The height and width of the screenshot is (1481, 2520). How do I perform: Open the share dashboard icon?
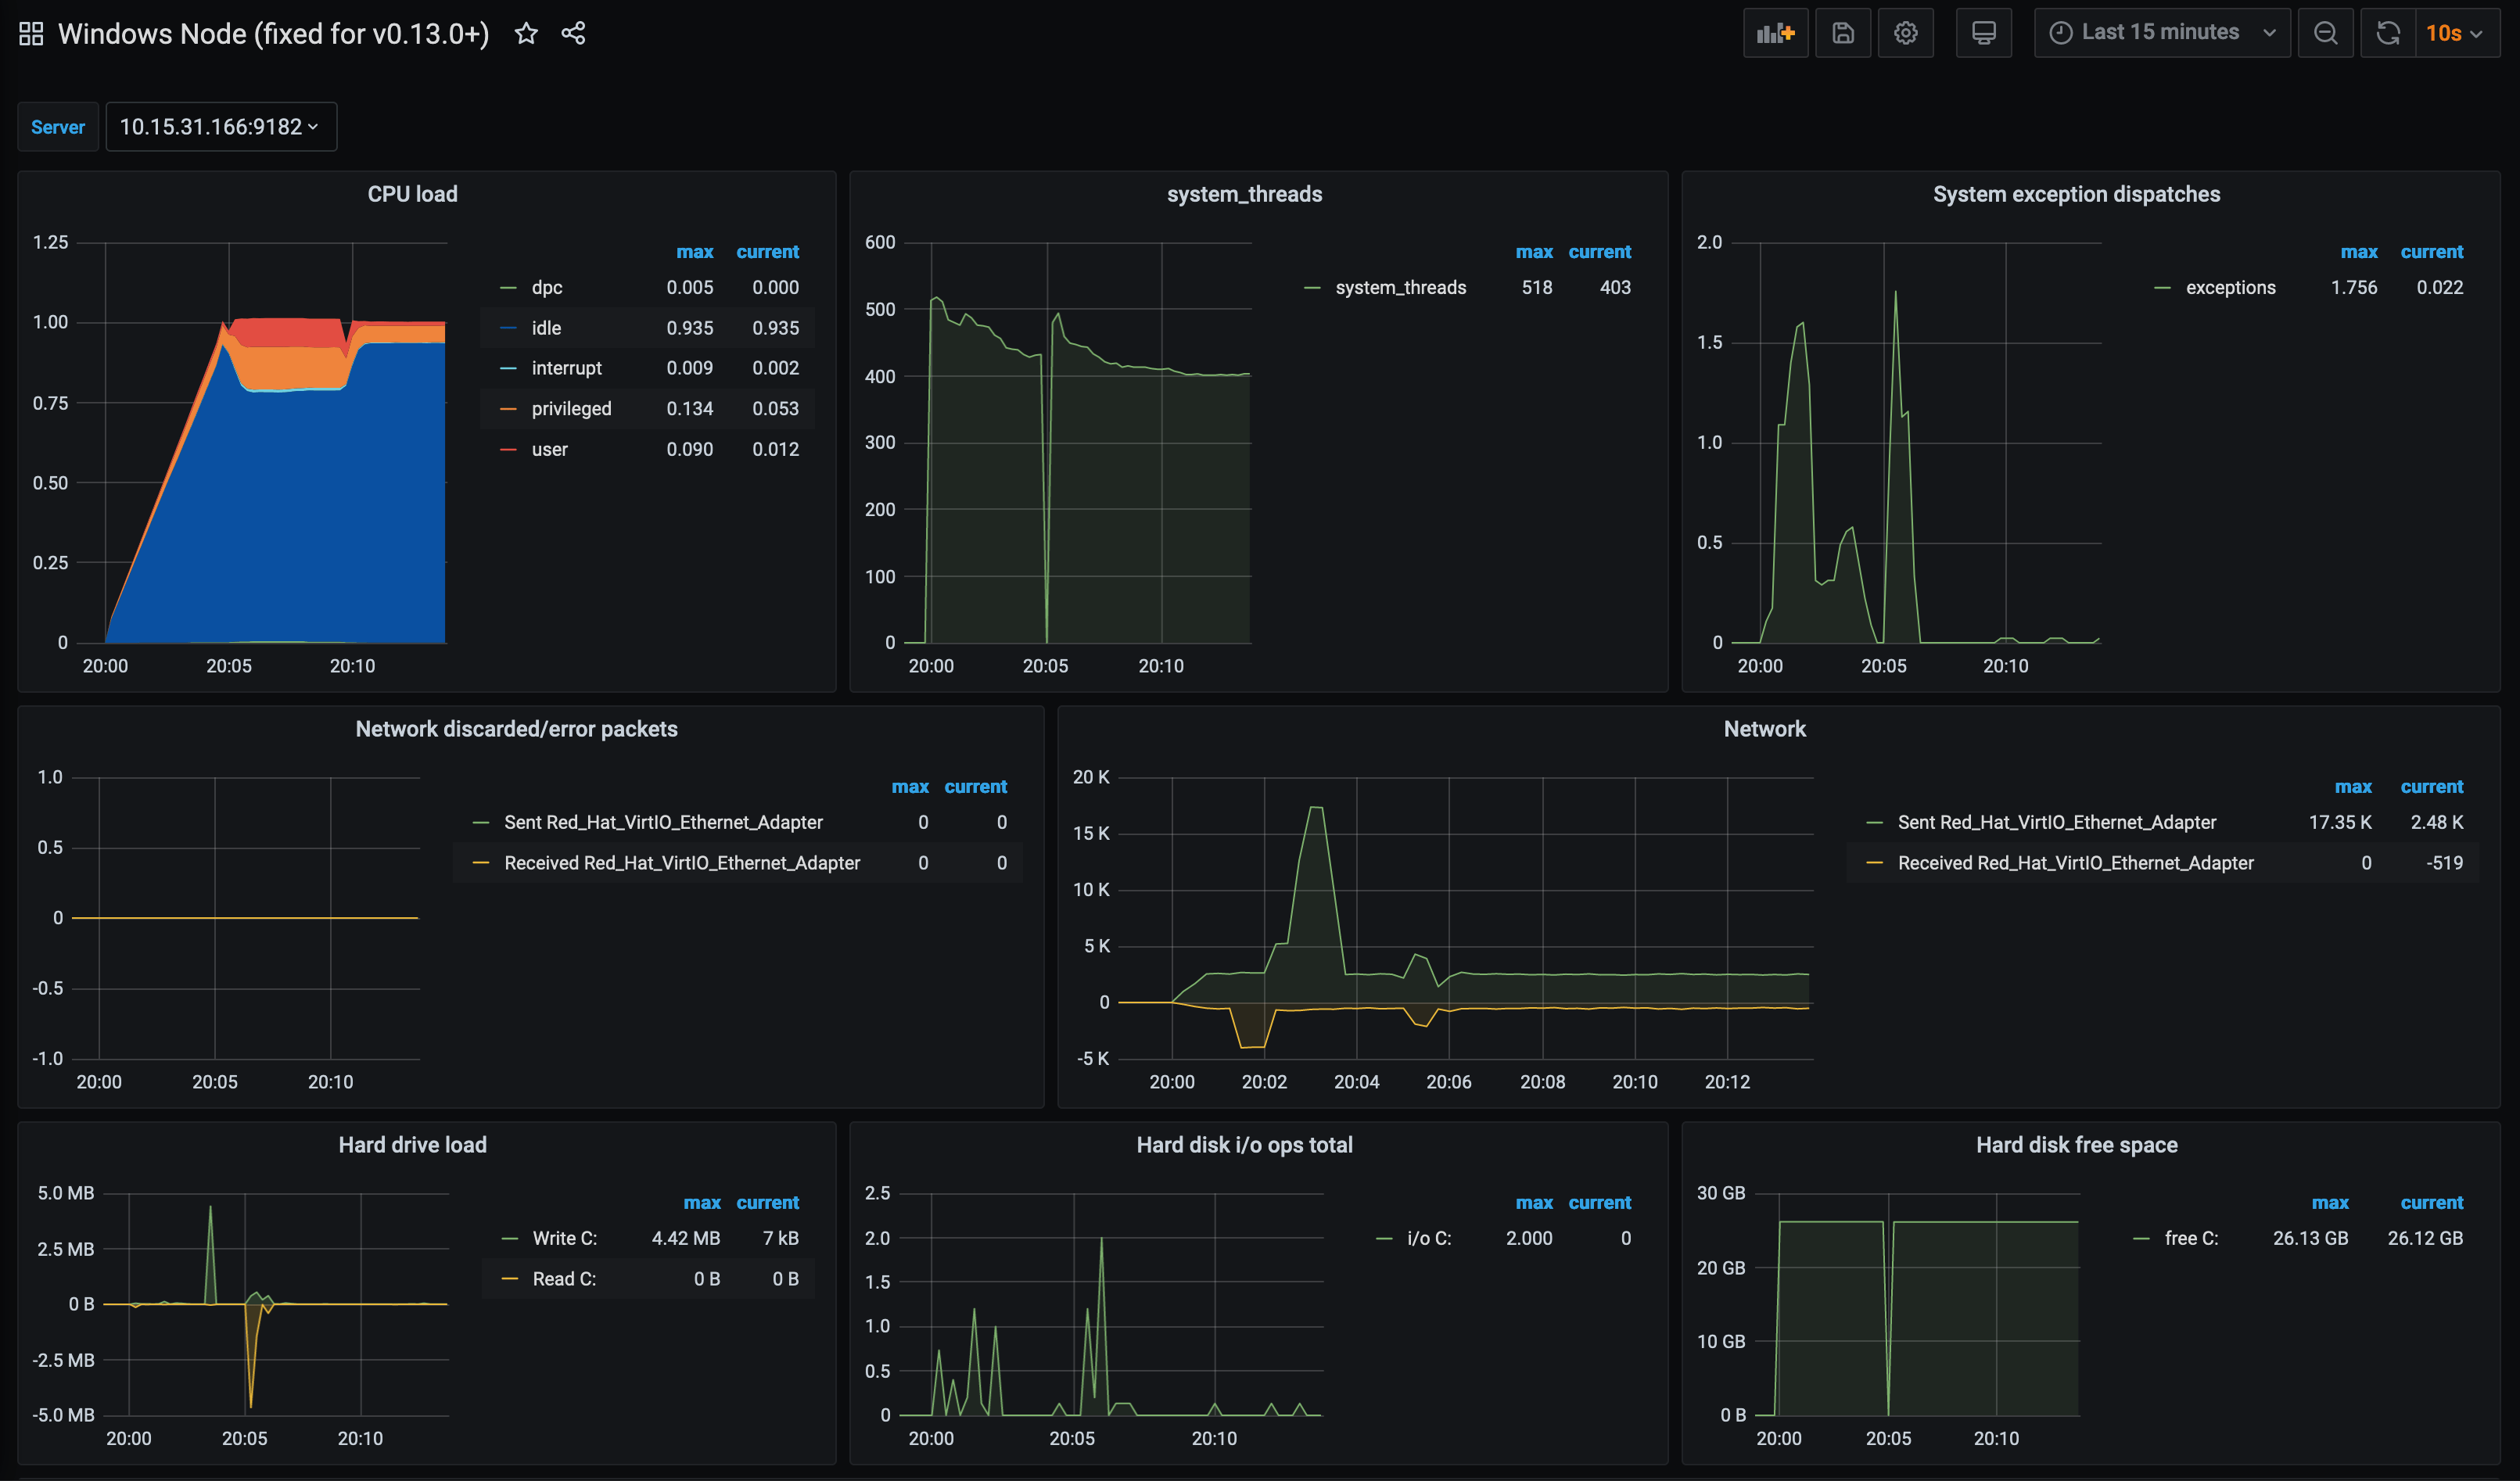point(574,32)
